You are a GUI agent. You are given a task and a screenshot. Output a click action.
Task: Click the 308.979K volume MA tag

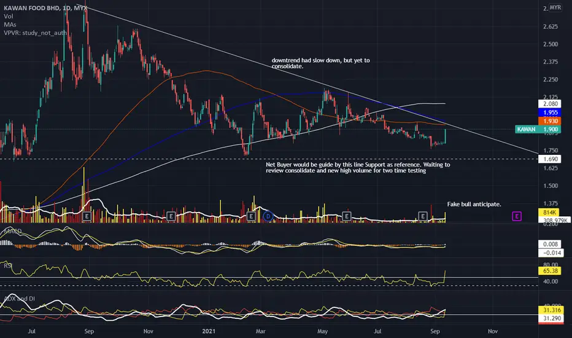(554, 221)
